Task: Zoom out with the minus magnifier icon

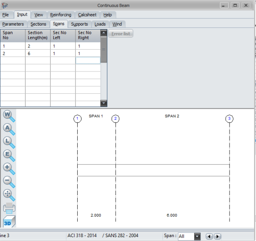Action: (9, 181)
